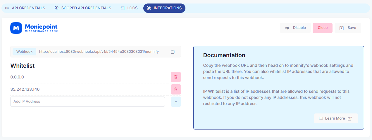Image resolution: width=372 pixels, height=140 pixels.
Task: Copy the webhook URL with clipboard icon
Action: click(x=173, y=52)
